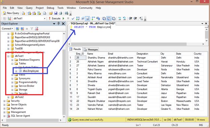Screen dimensions: 210x128
Task: Expand the dbo.Employee table node
Action: tap(16, 71)
